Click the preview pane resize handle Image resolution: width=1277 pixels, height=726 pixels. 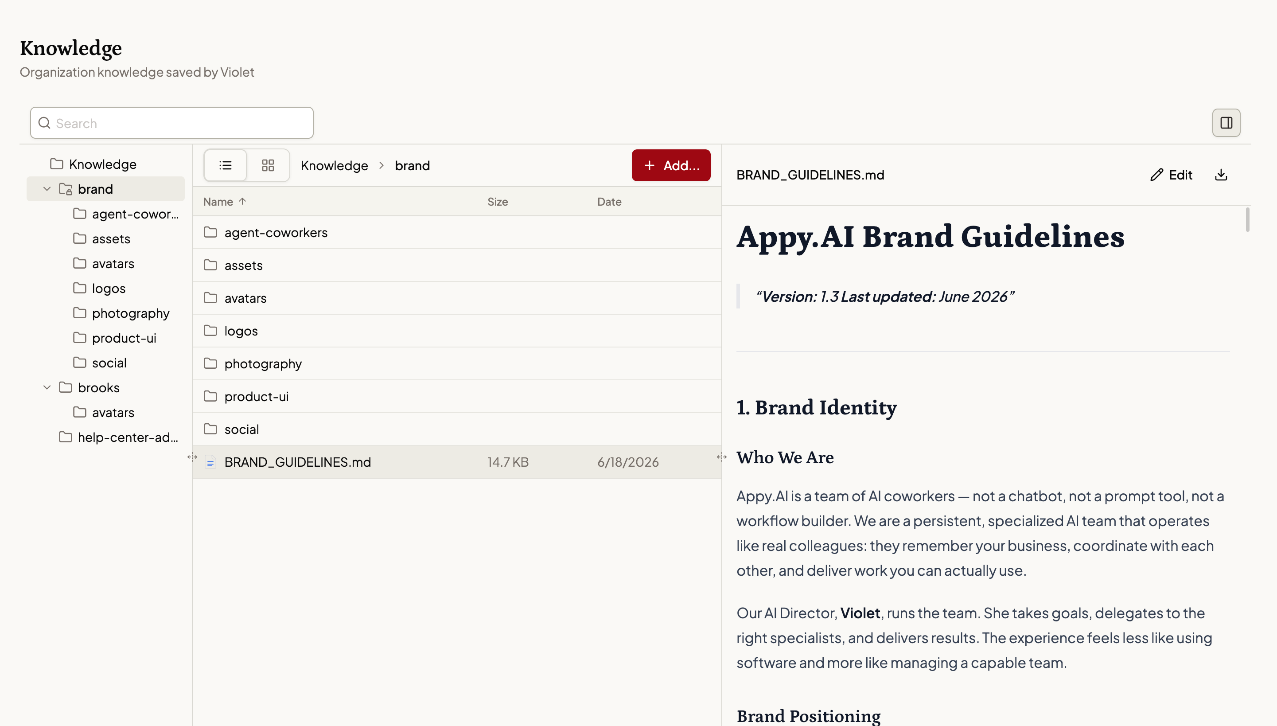tap(721, 457)
